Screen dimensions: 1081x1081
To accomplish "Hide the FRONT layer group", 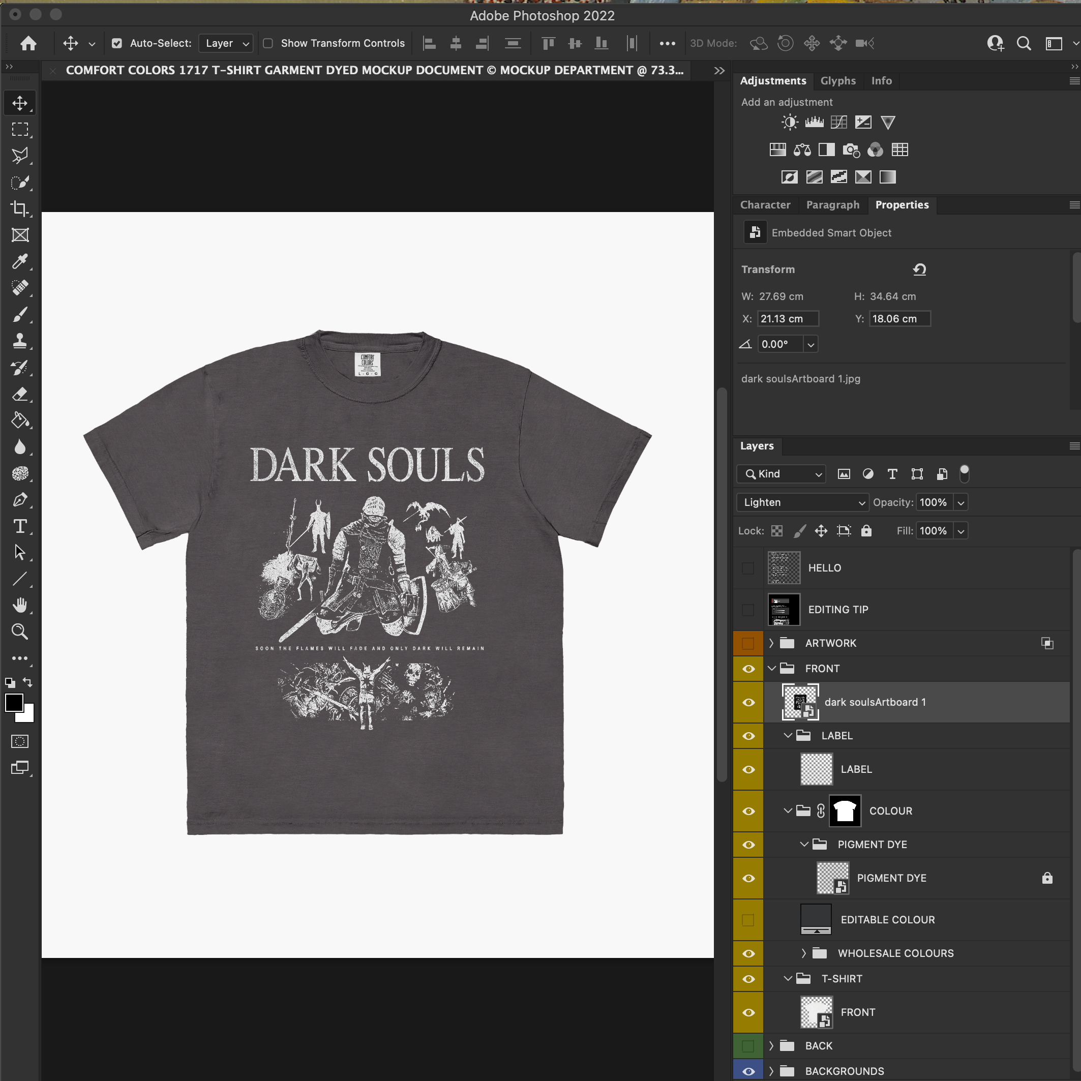I will point(748,668).
